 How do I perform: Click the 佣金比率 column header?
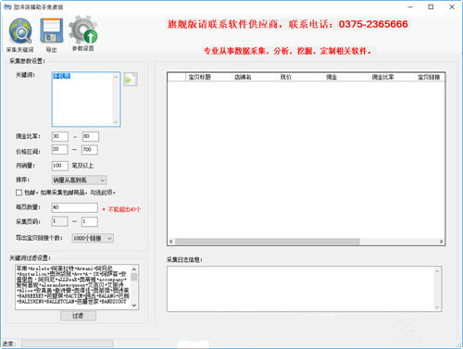392,77
